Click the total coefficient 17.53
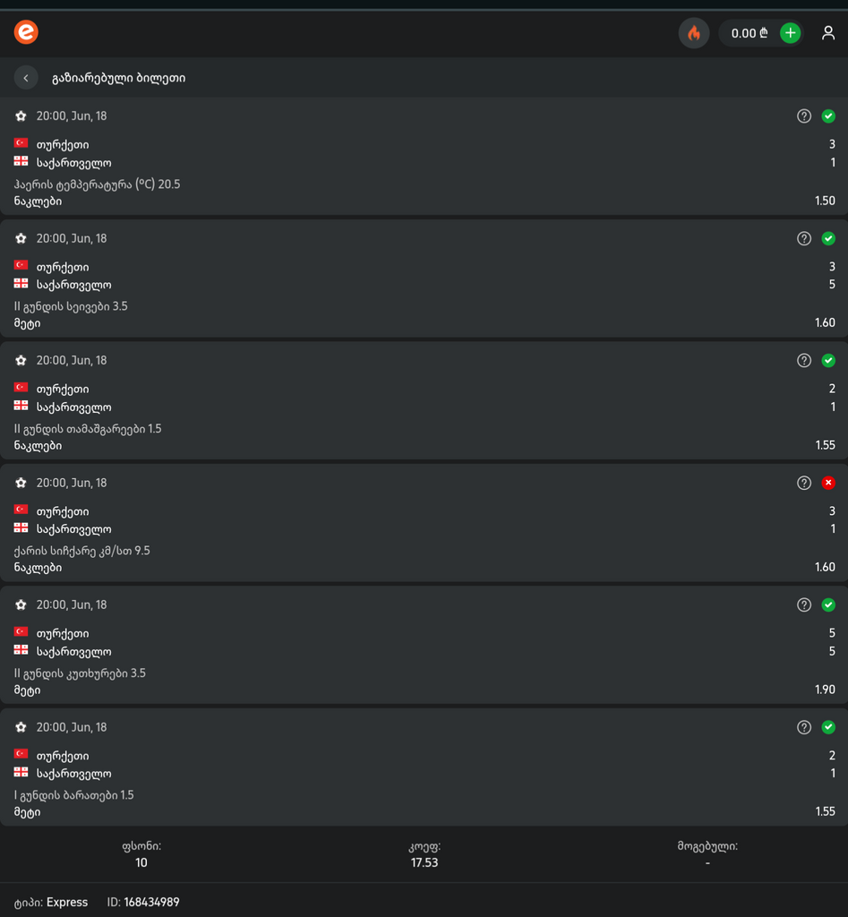The width and height of the screenshot is (848, 917). pos(424,863)
